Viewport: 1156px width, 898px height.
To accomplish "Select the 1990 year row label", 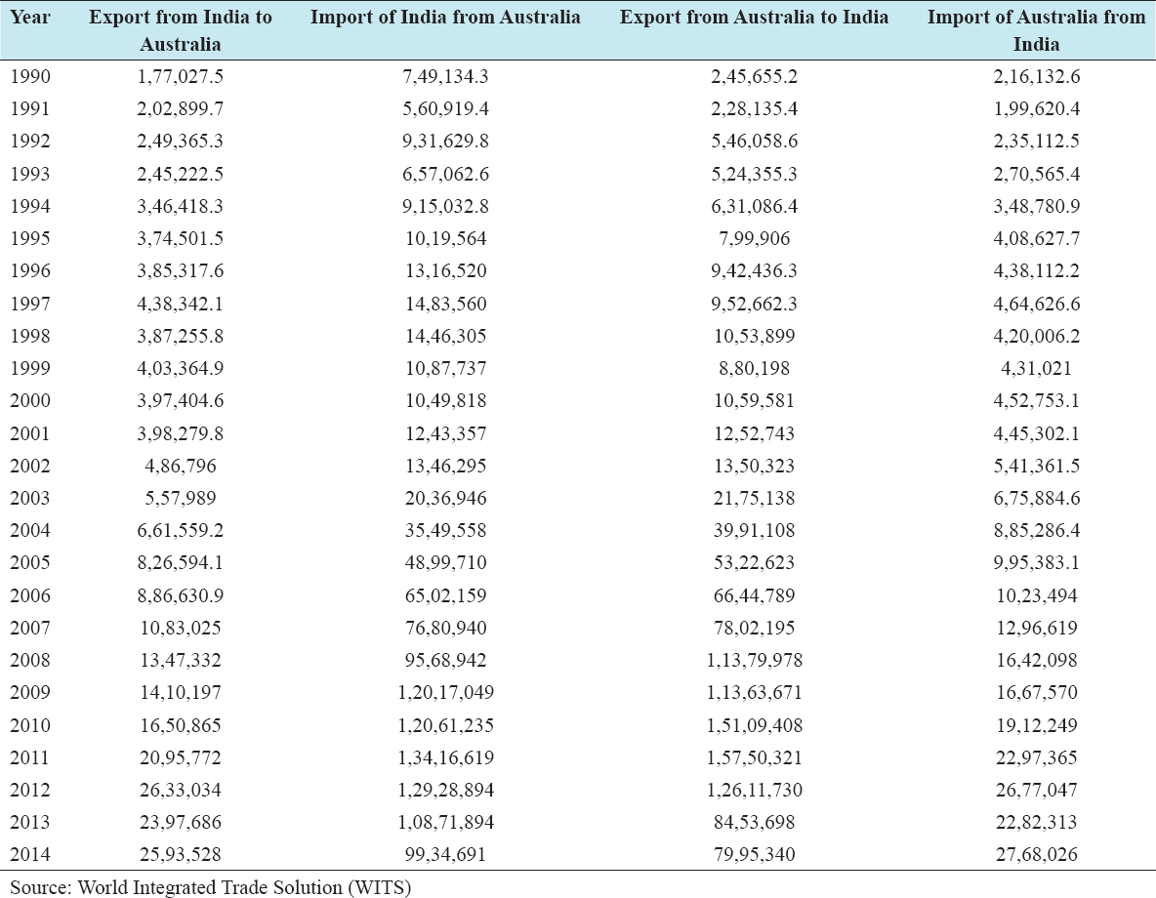I will (27, 77).
